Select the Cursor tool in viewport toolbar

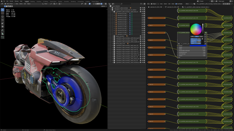click(x=3, y=13)
